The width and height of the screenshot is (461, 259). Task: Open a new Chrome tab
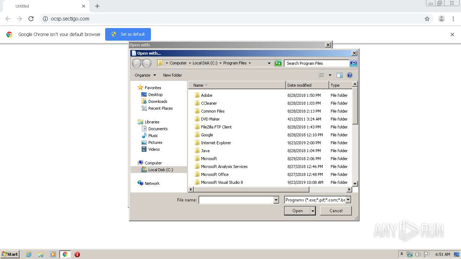[97, 6]
